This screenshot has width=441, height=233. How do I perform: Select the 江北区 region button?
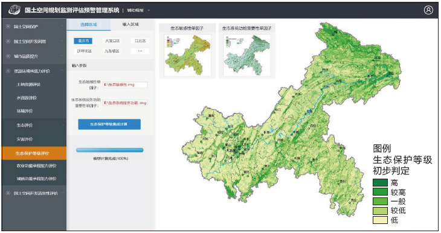[140, 41]
